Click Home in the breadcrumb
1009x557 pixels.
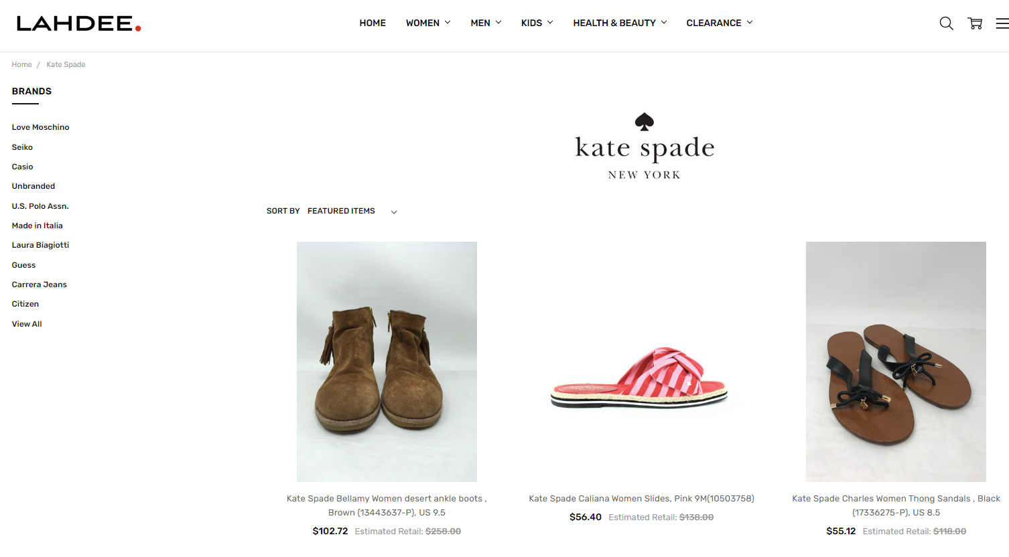21,64
